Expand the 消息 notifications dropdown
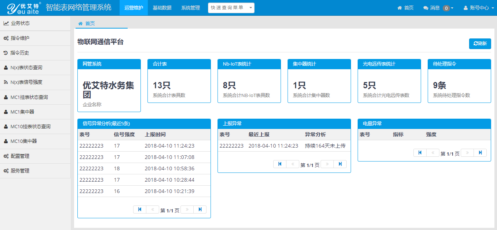 click(x=438, y=8)
